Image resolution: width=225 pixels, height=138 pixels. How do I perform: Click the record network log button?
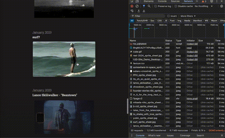[x=132, y=6]
